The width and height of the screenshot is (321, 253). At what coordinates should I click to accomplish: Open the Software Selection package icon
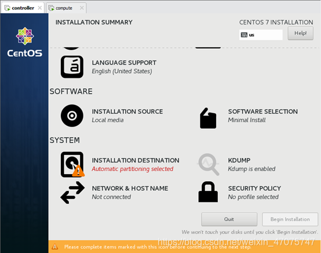[208, 118]
